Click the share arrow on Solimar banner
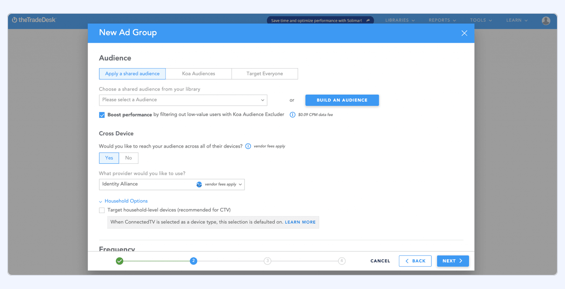The height and width of the screenshot is (289, 565). click(x=368, y=21)
